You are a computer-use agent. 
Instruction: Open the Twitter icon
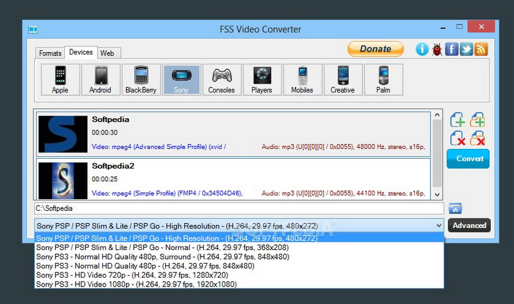tap(466, 49)
